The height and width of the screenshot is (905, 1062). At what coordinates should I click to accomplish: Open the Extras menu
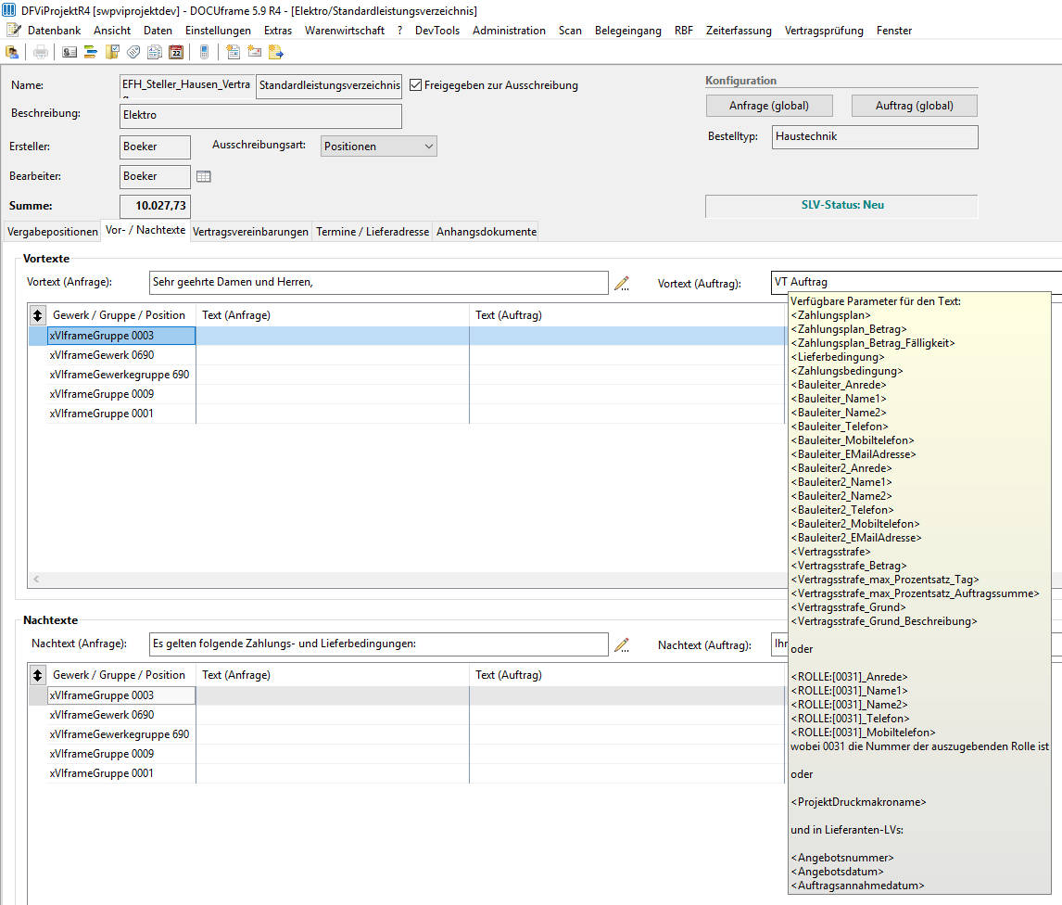click(x=278, y=31)
